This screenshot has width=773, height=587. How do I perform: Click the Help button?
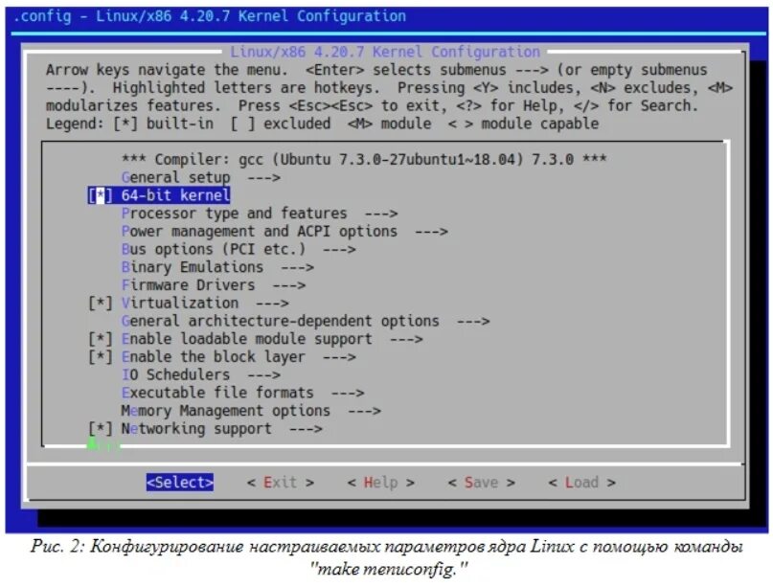pyautogui.click(x=380, y=483)
